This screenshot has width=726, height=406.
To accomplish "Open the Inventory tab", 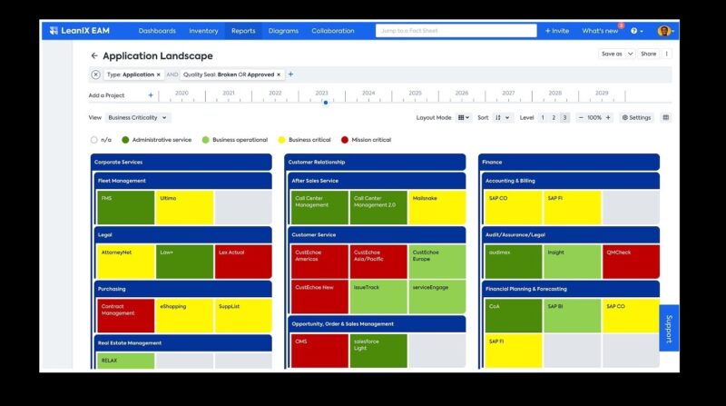I will tap(203, 31).
